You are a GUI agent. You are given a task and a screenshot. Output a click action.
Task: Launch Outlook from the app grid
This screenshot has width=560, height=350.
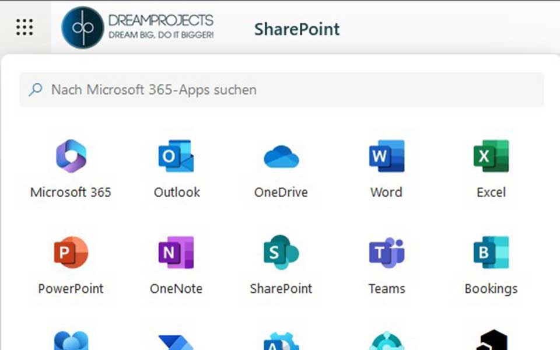point(176,169)
